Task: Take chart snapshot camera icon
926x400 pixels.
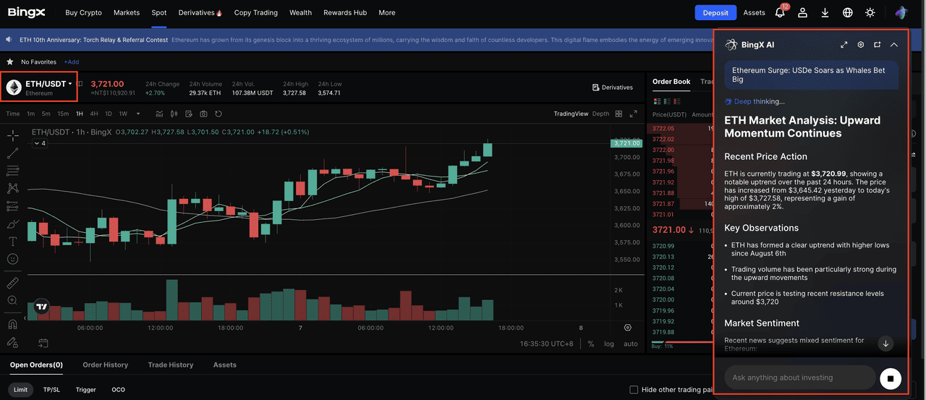Action: point(203,114)
